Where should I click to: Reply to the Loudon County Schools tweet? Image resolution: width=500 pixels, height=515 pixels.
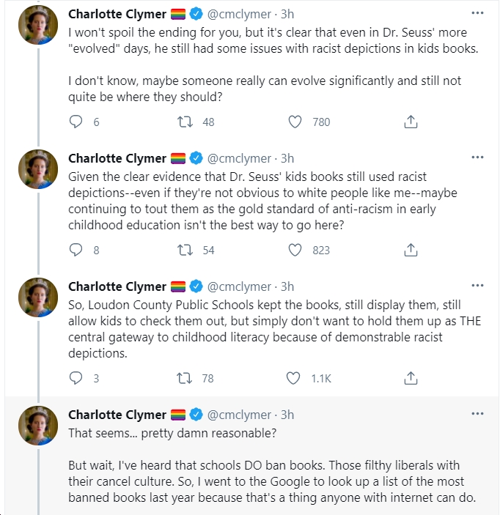tap(76, 378)
